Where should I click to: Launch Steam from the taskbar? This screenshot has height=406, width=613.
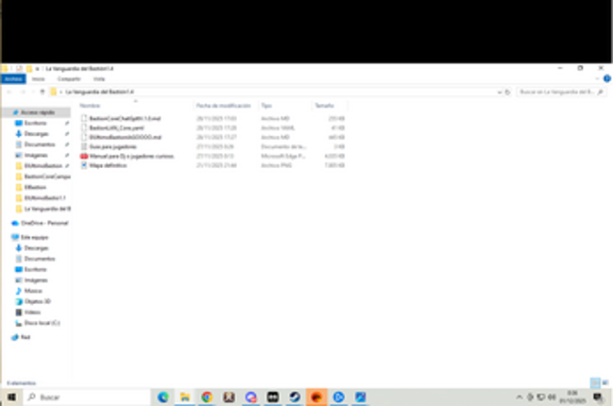[295, 398]
